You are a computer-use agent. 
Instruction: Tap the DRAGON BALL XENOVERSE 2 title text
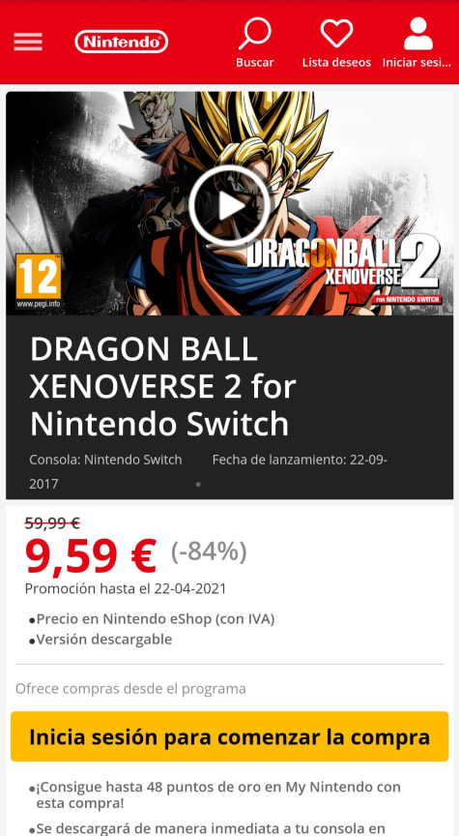(x=163, y=386)
